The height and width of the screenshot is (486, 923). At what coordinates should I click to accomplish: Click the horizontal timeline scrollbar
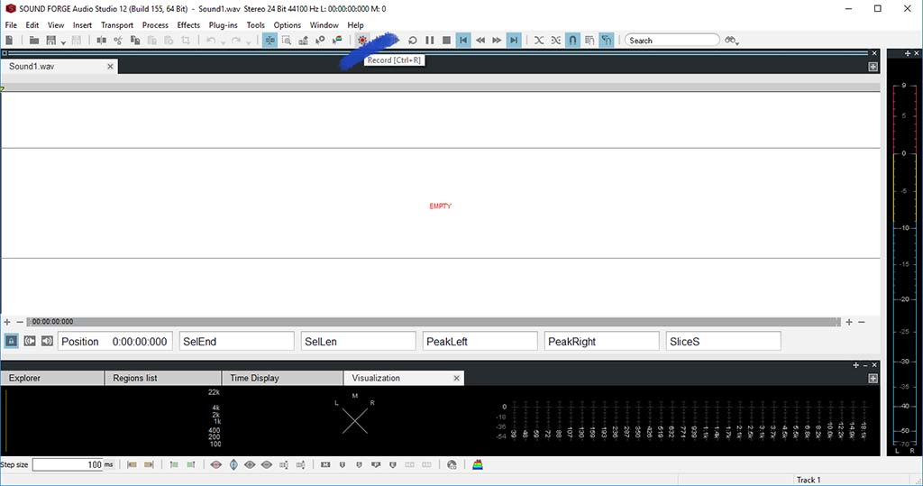coord(434,322)
